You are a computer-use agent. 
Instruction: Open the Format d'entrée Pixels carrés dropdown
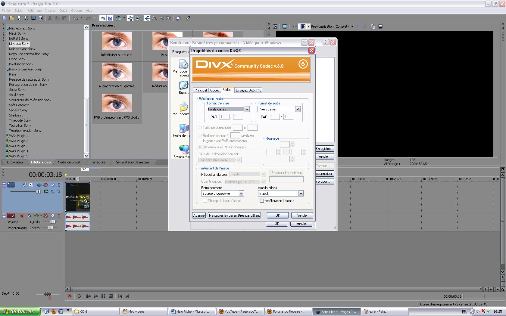(247, 109)
